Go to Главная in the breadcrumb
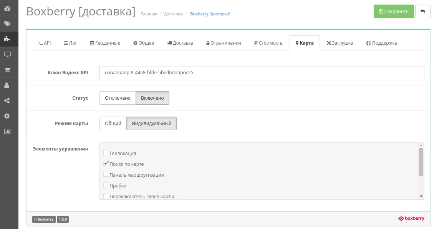 click(x=149, y=14)
